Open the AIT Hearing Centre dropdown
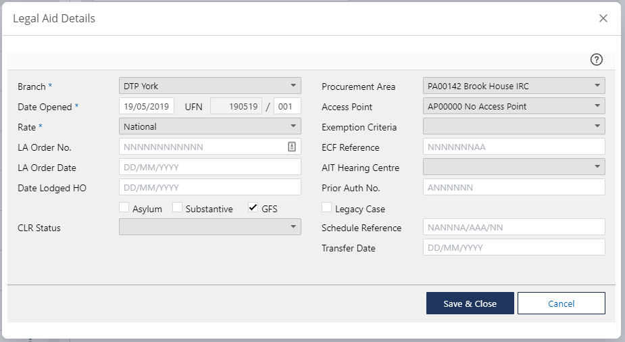The width and height of the screenshot is (625, 342). (x=514, y=167)
